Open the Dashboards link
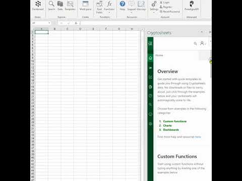Screen dimensions: 242x181 171,130
